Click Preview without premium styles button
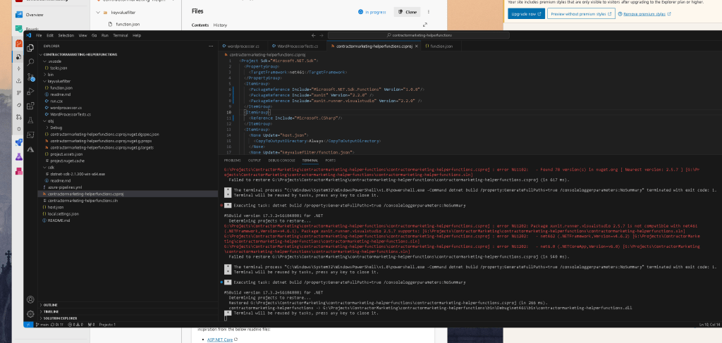 581,14
